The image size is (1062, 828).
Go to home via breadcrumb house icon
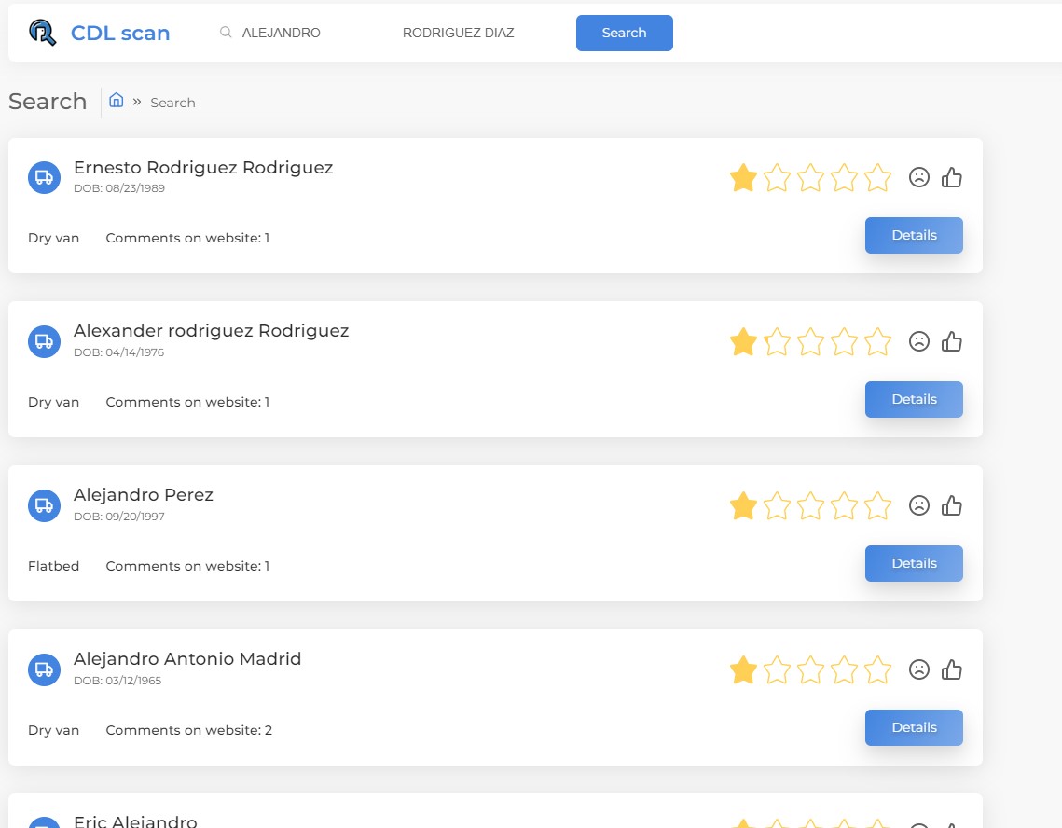tap(117, 101)
